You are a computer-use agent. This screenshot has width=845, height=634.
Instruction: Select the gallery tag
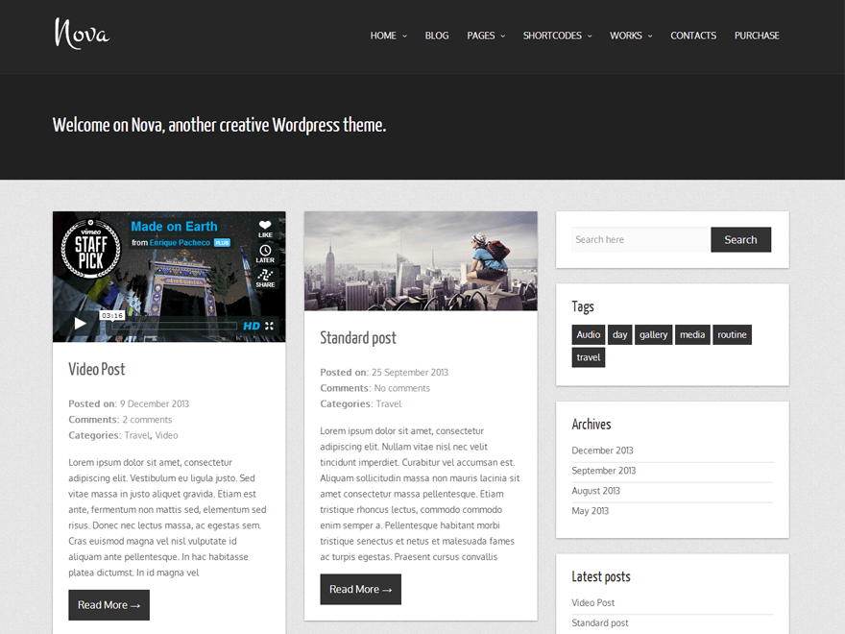pos(653,335)
